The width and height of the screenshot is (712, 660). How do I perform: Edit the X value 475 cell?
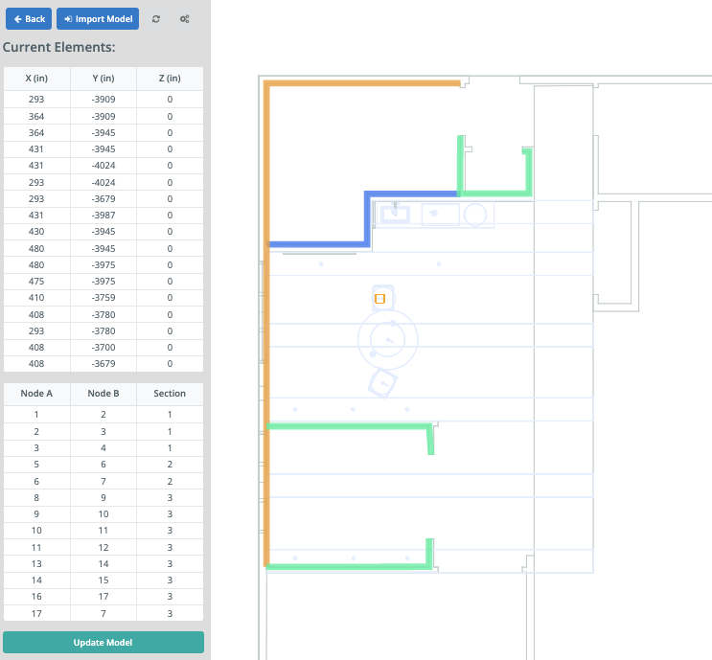[x=36, y=282]
